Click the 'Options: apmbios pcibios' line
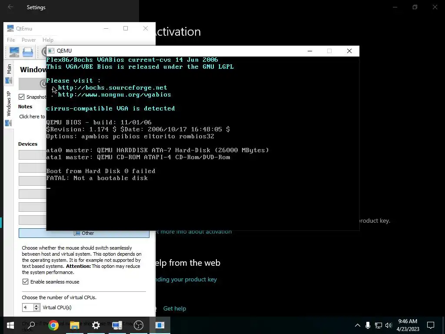Image resolution: width=445 pixels, height=334 pixels. pyautogui.click(x=130, y=136)
